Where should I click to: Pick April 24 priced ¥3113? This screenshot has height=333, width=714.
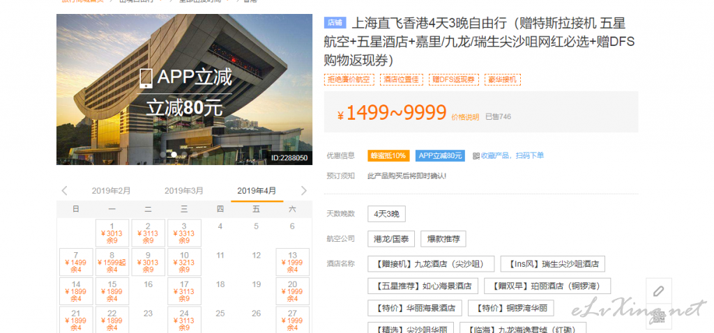point(184,320)
